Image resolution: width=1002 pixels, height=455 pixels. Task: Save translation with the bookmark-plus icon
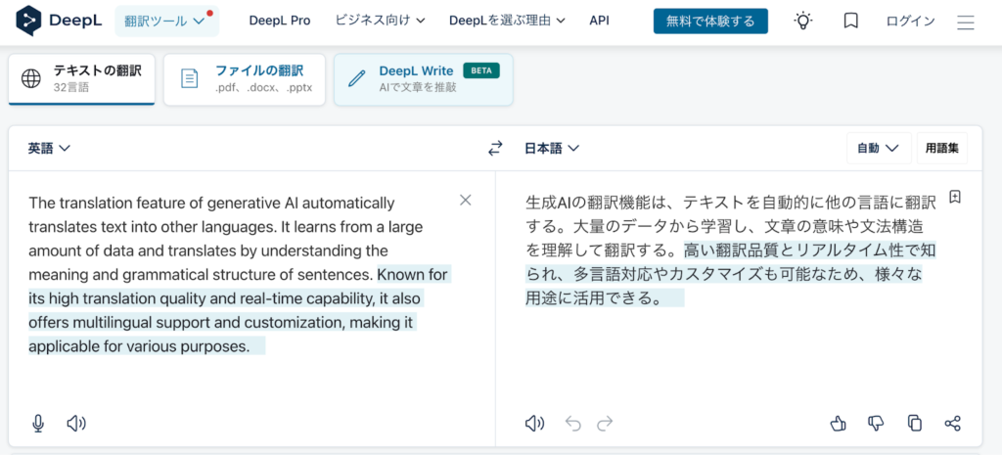pos(955,197)
